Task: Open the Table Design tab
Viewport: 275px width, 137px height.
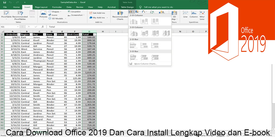Action: tap(127, 7)
